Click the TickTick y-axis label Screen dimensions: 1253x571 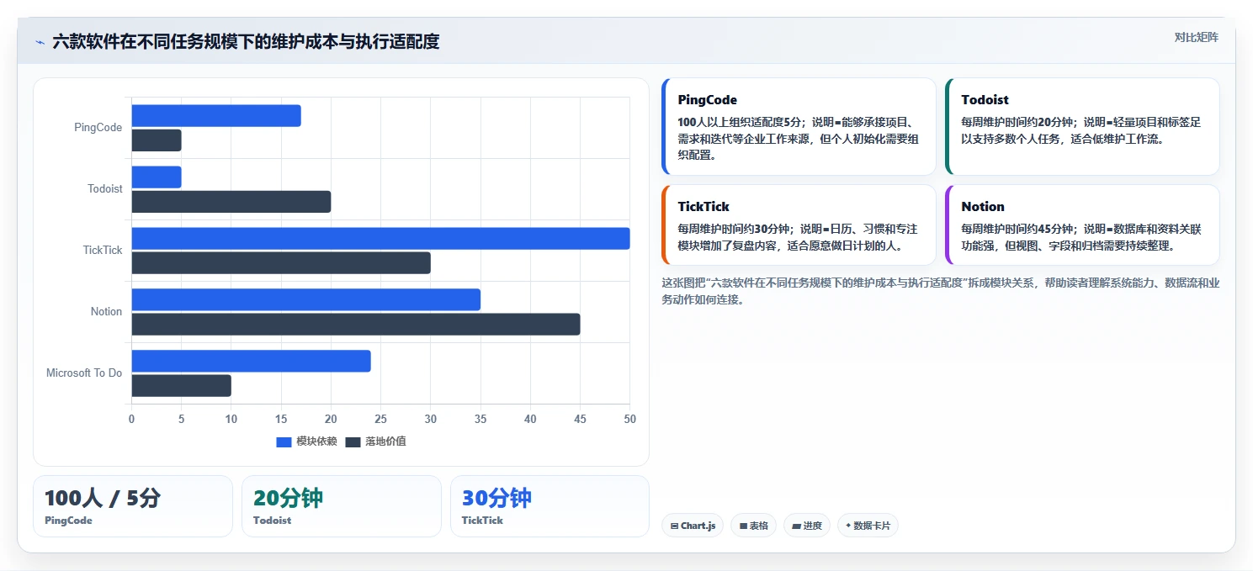coord(103,251)
